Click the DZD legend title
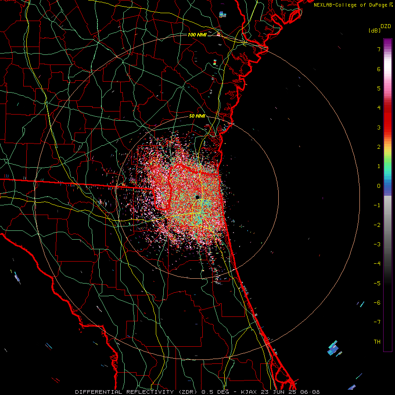The height and width of the screenshot is (395, 395). tap(386, 26)
